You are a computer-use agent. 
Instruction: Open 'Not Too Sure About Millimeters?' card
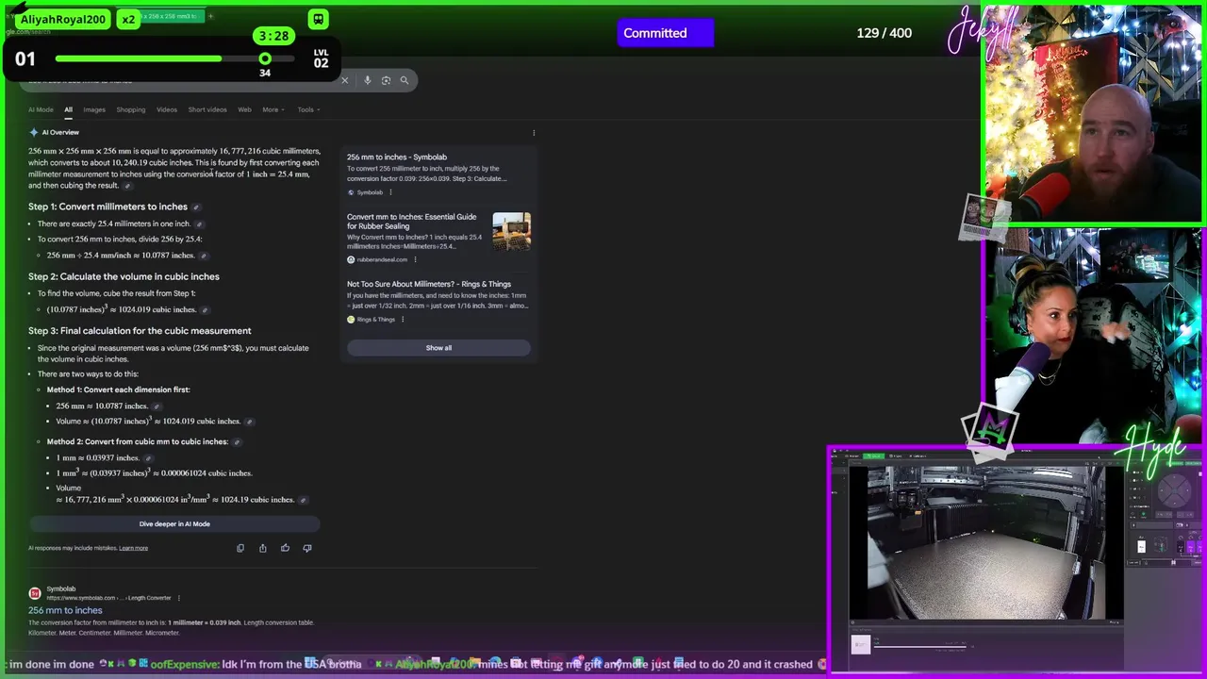point(438,301)
